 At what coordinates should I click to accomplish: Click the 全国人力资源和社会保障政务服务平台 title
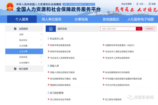[58, 9]
